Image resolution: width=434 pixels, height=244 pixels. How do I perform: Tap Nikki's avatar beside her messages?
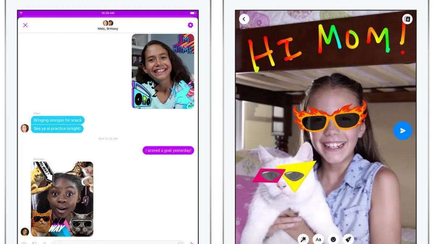25,128
